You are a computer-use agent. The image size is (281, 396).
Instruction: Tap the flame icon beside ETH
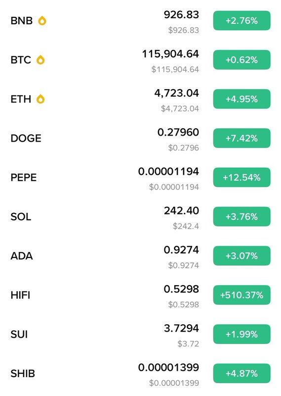[40, 99]
